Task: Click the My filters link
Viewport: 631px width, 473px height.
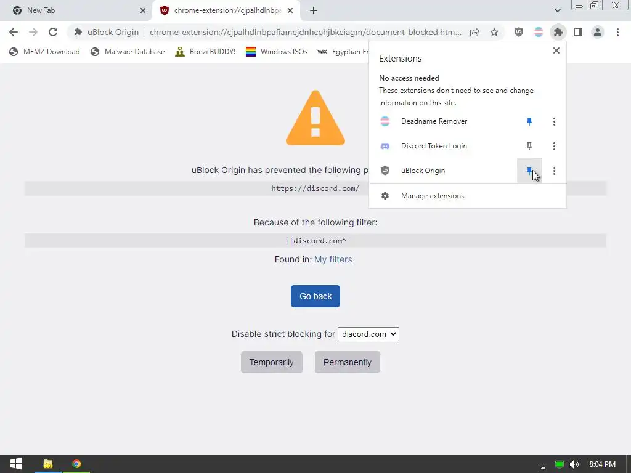Action: click(333, 259)
